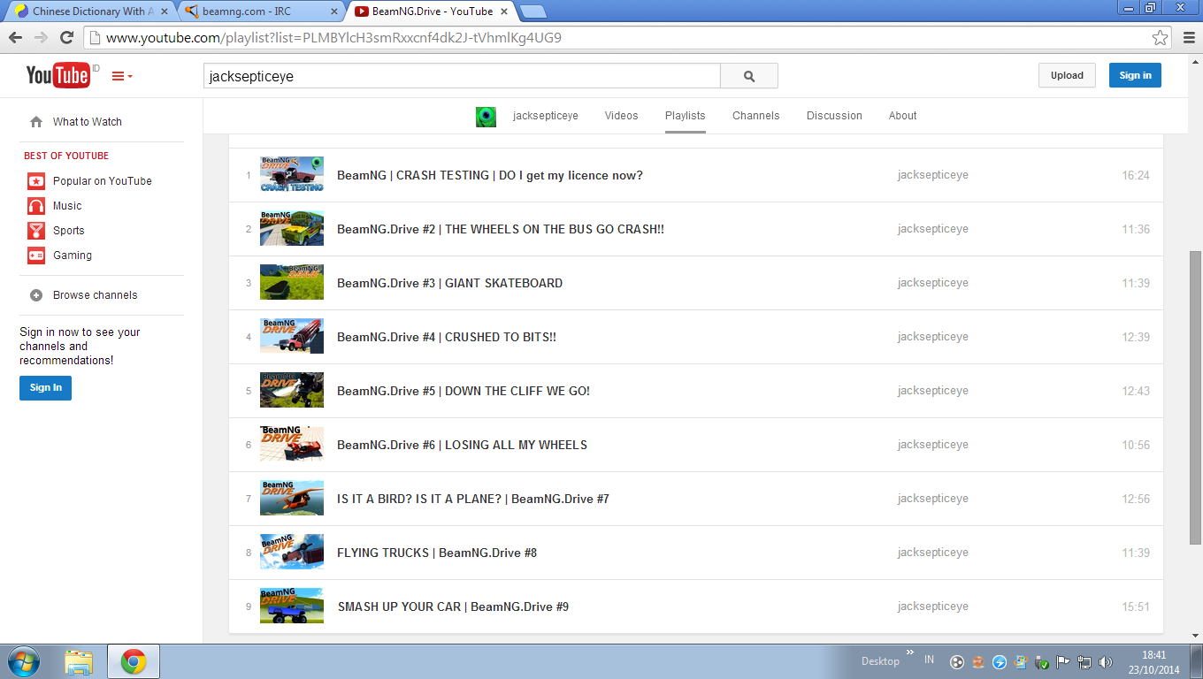Image resolution: width=1203 pixels, height=679 pixels.
Task: Open video #2 THE WHEELS ON THE BUS
Action: pos(501,230)
